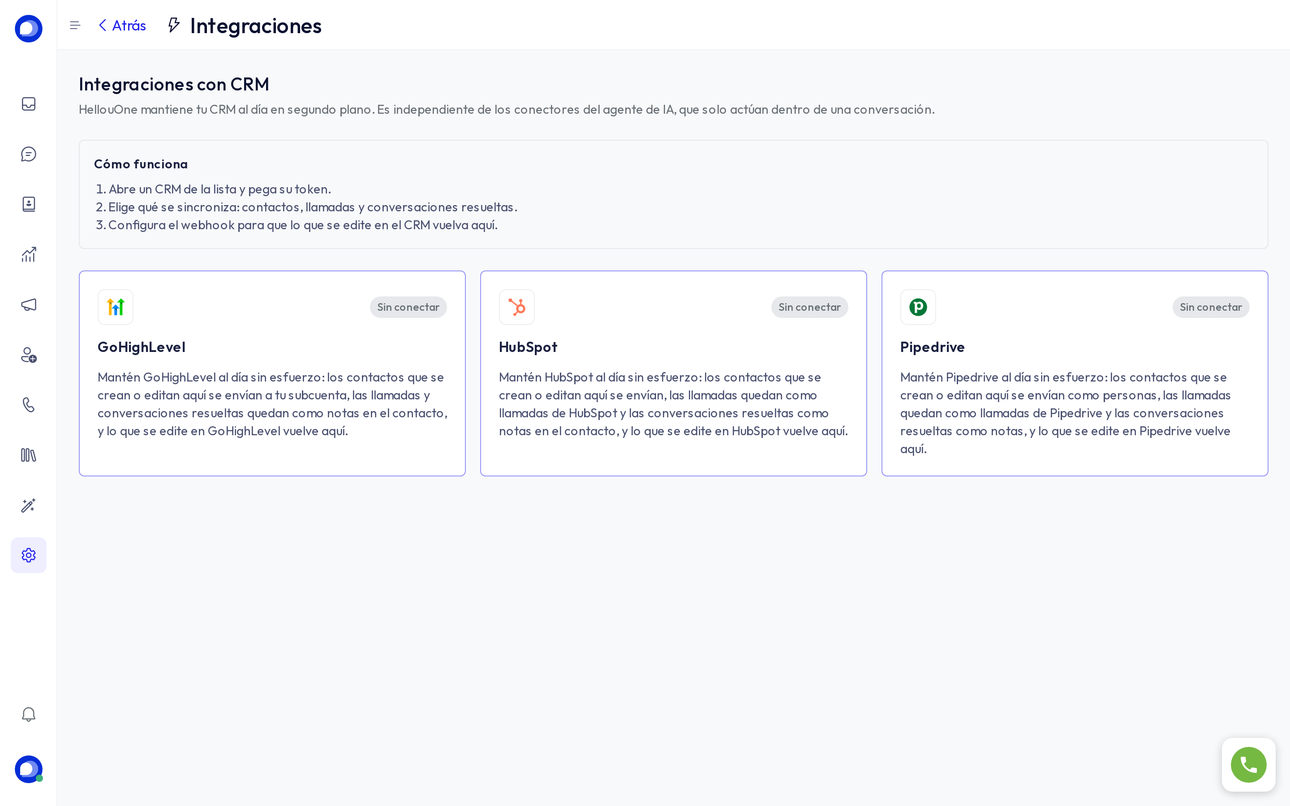1290x806 pixels.
Task: Open the analytics chart icon in sidebar
Action: [28, 254]
